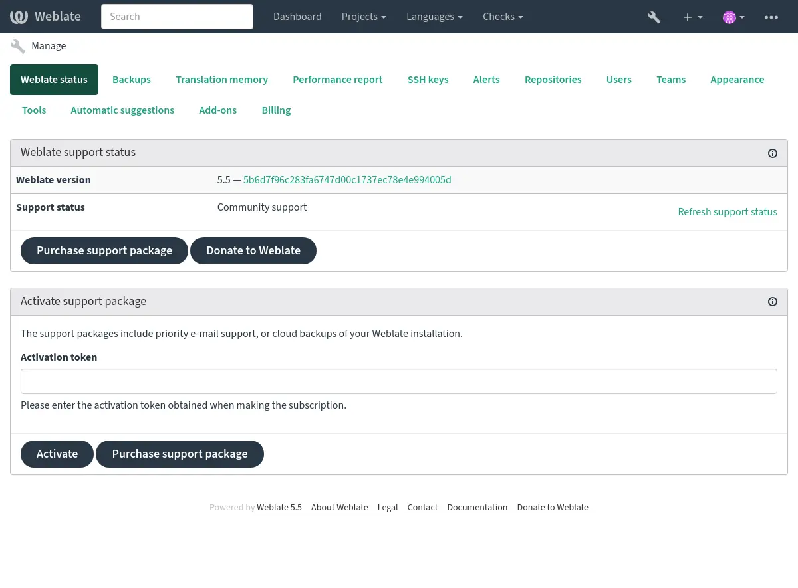Open the Teams tab

coord(671,80)
